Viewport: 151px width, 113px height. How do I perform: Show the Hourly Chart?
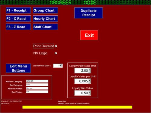[45, 19]
